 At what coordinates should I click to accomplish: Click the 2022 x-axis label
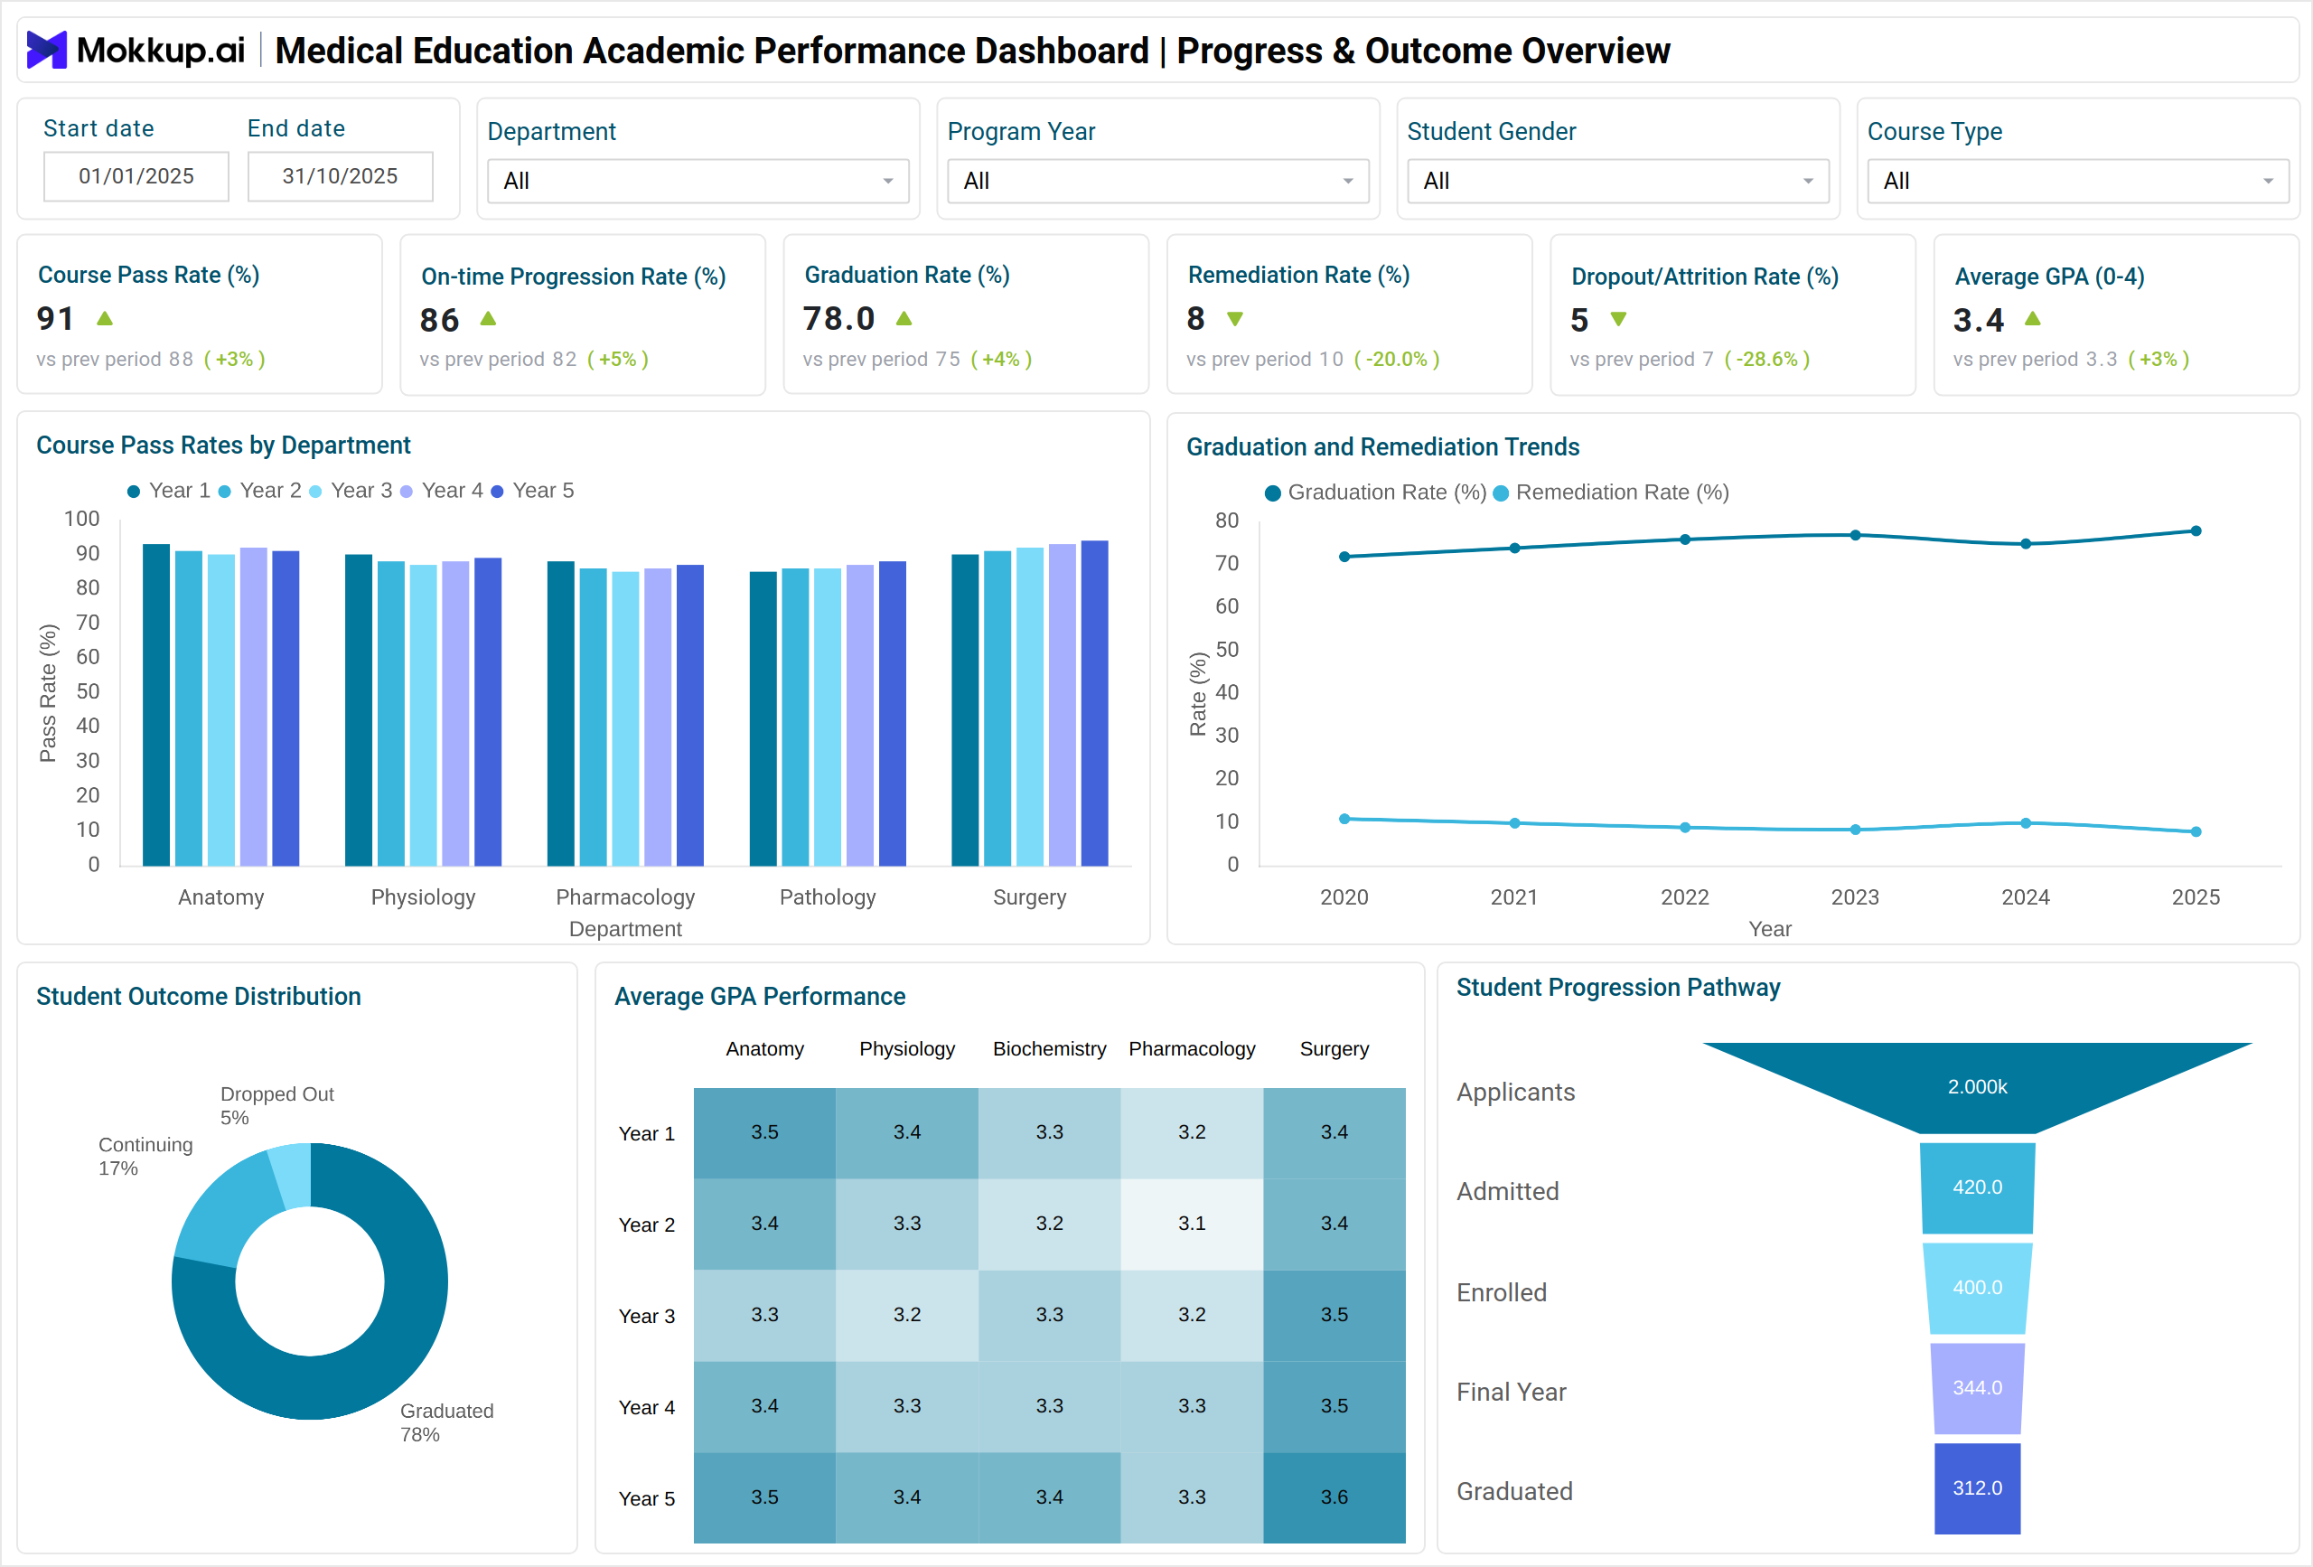[x=1684, y=897]
